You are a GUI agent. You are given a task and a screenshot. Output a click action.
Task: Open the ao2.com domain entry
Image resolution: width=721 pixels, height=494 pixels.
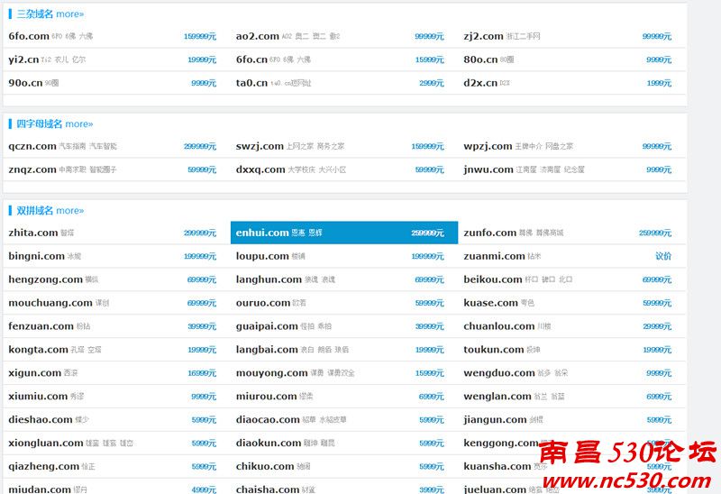pos(258,36)
